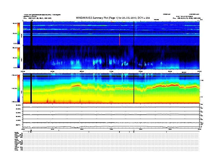Click the 50.00 value on RAD1 scale
This screenshot has width=215, height=166.
tap(15, 48)
